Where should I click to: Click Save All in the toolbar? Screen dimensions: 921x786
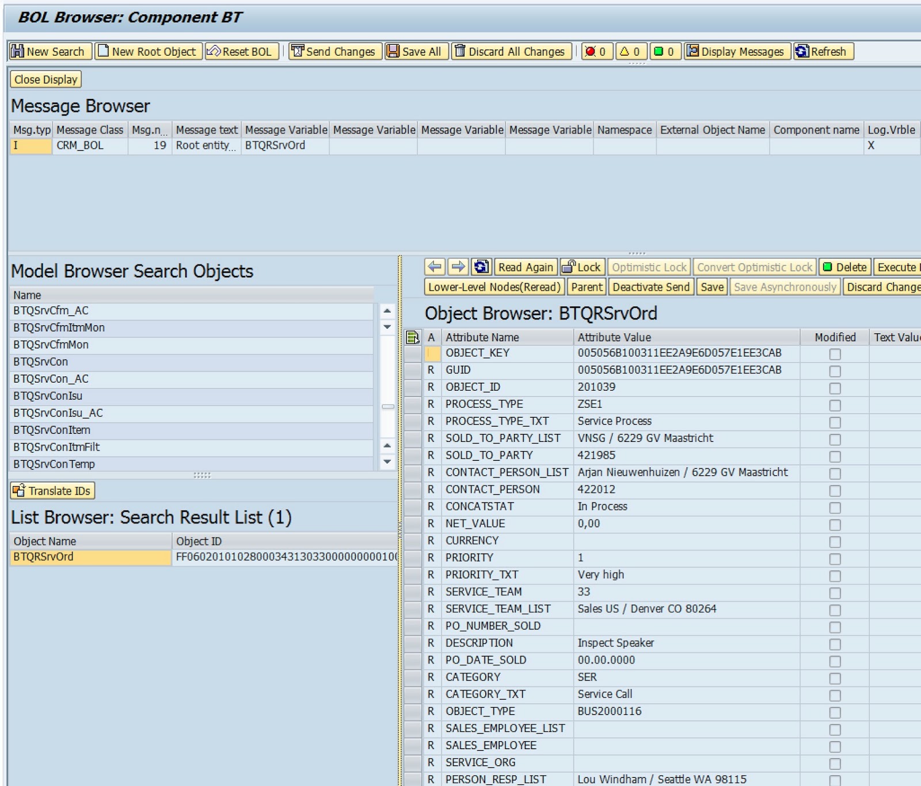coord(416,52)
